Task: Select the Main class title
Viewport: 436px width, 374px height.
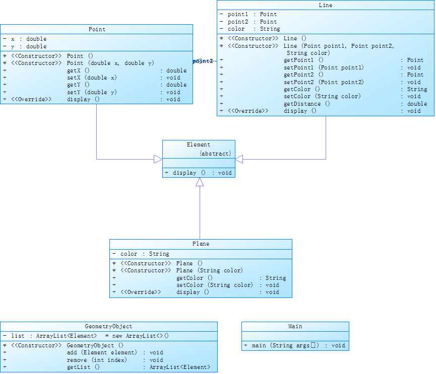Action: click(x=295, y=327)
